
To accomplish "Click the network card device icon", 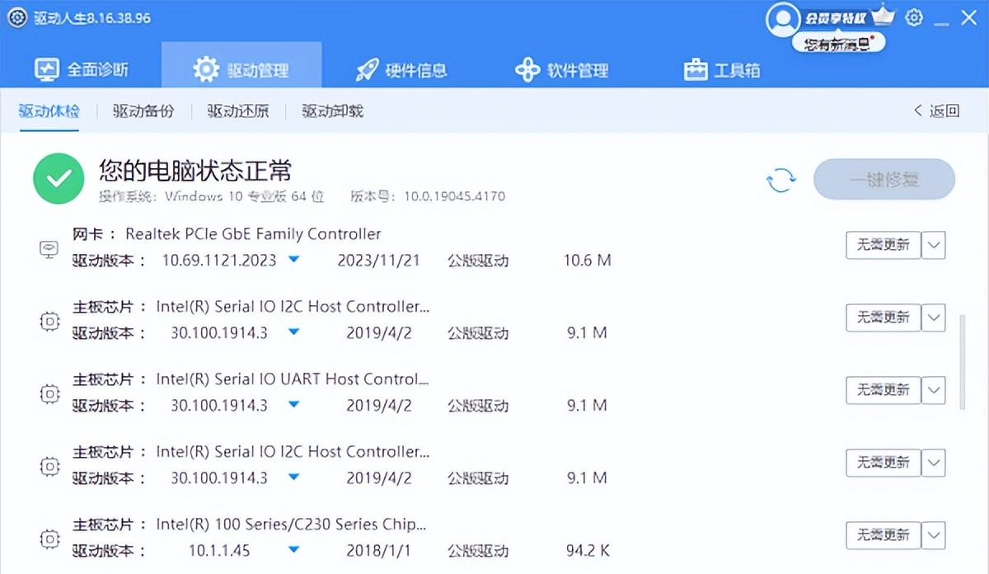I will tap(49, 248).
